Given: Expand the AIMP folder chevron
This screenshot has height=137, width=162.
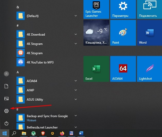Looking at the screenshot, I should (x=76, y=90).
